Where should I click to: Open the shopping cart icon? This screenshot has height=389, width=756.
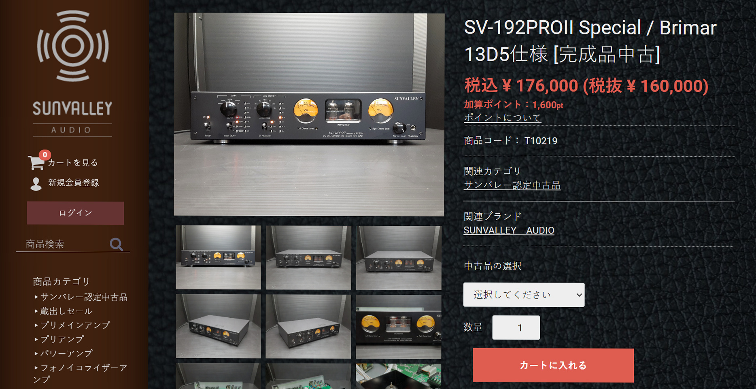(x=36, y=163)
